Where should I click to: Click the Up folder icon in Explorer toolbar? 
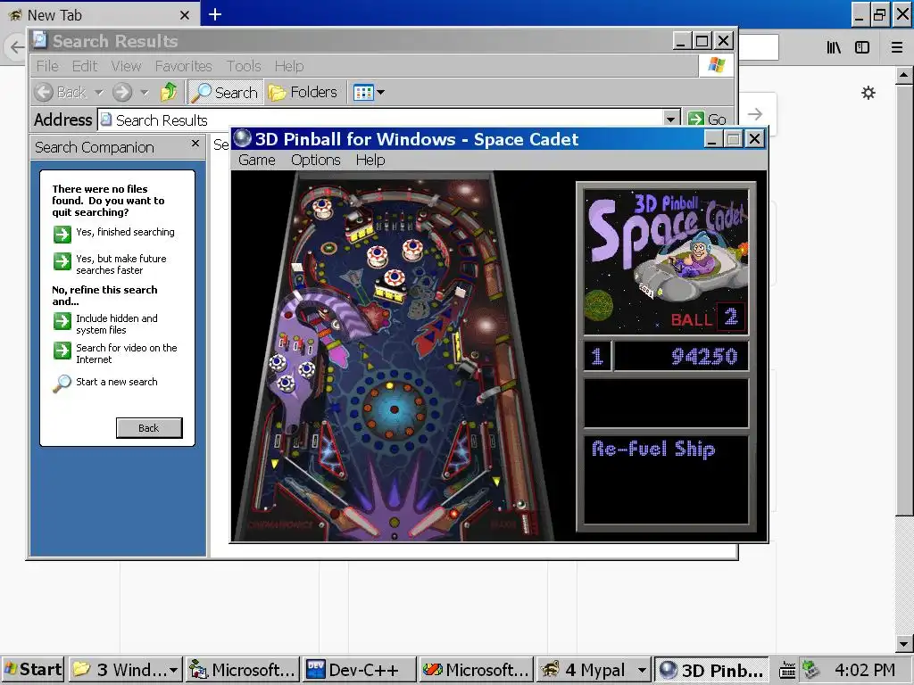click(x=169, y=92)
